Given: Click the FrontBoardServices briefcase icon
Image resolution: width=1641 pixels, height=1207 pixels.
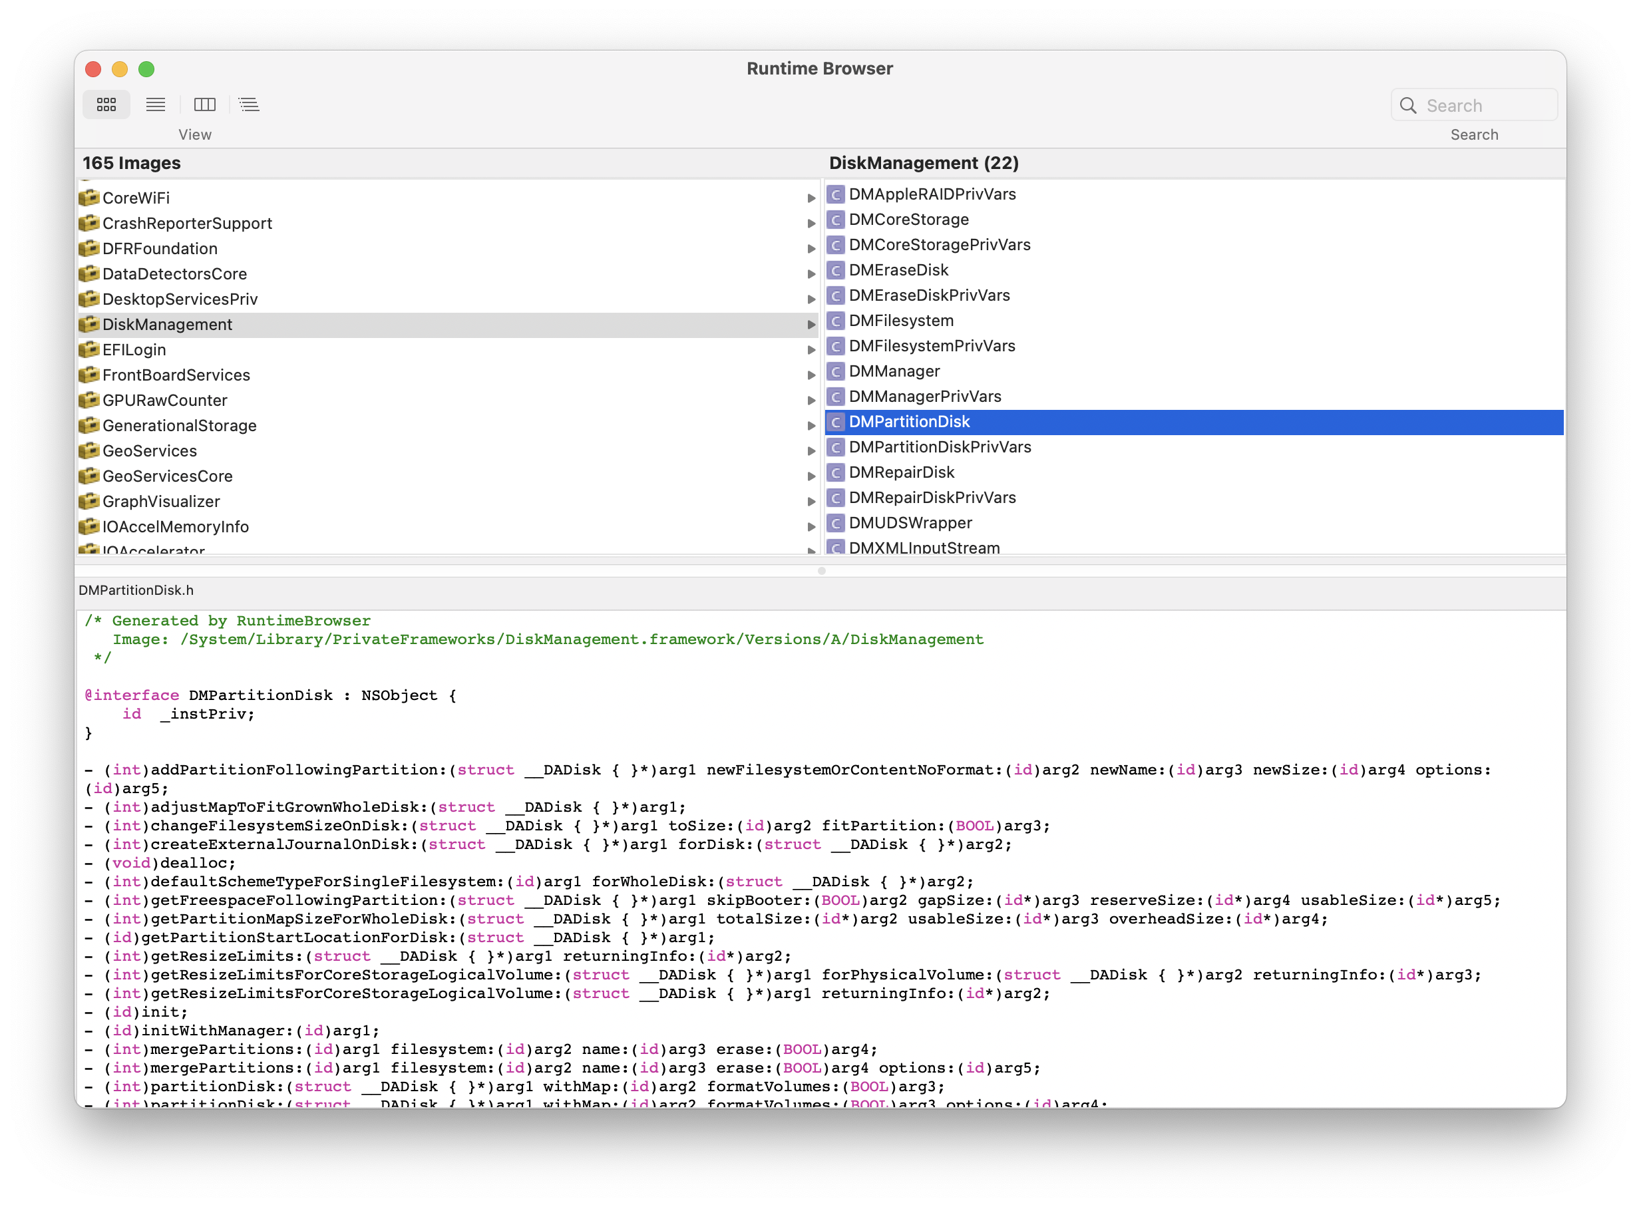Looking at the screenshot, I should point(89,375).
